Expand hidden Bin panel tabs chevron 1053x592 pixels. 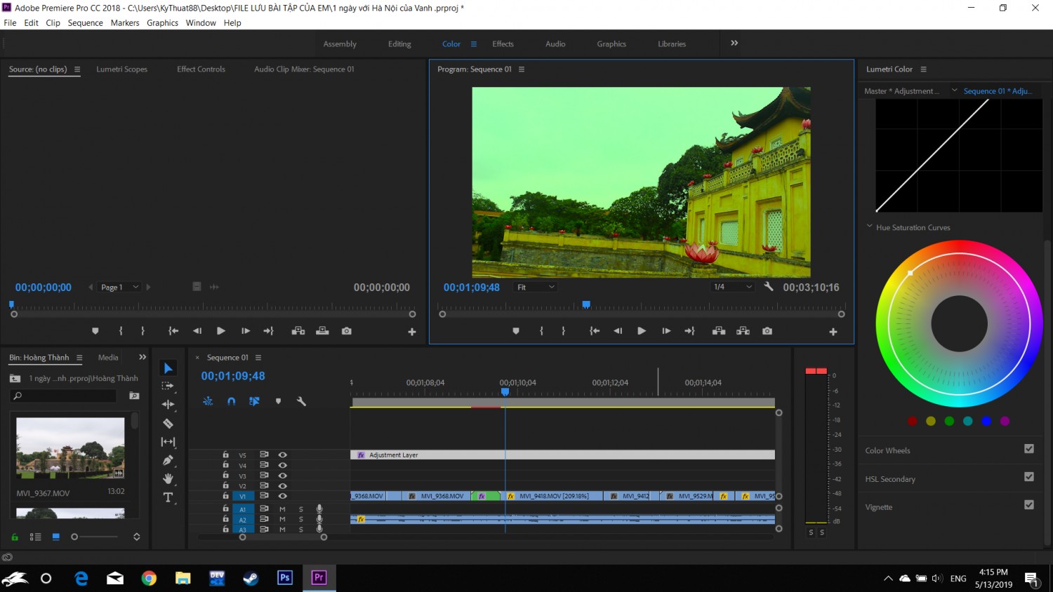coord(143,357)
